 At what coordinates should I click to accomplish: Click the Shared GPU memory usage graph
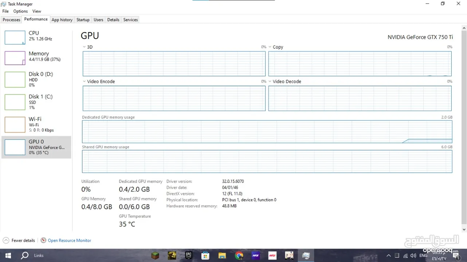tap(267, 162)
